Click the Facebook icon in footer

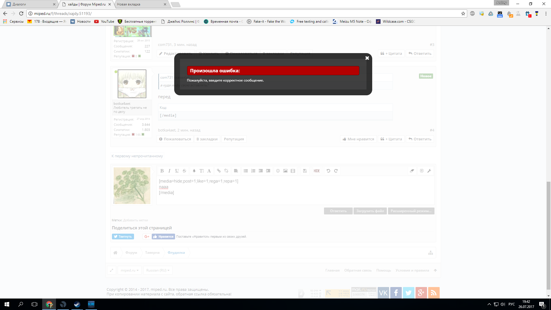coord(396,293)
